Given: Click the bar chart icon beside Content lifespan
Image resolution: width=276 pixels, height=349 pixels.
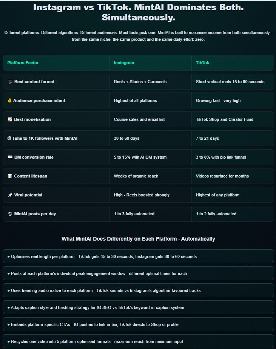Looking at the screenshot, I should [10, 176].
